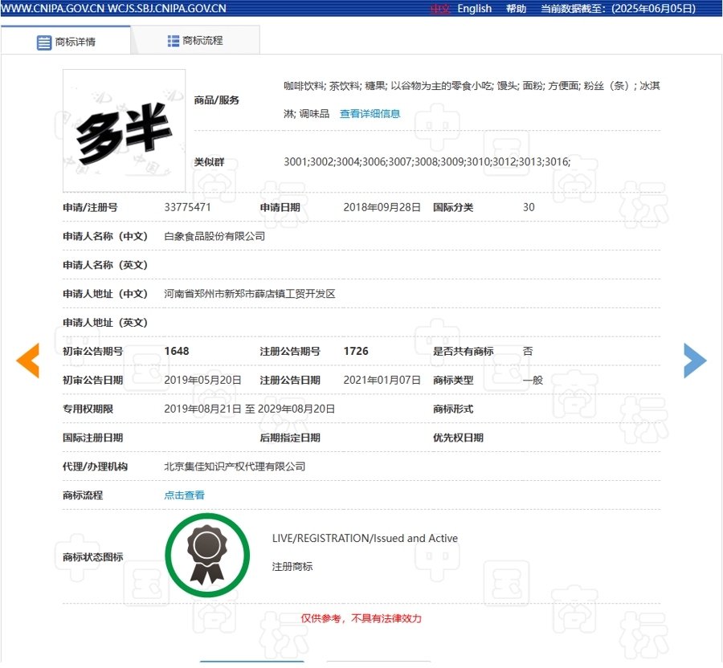The width and height of the screenshot is (723, 668).
Task: Select exclusive right period 2019年08月21日 至 2029年08月20日
Action: coord(250,409)
